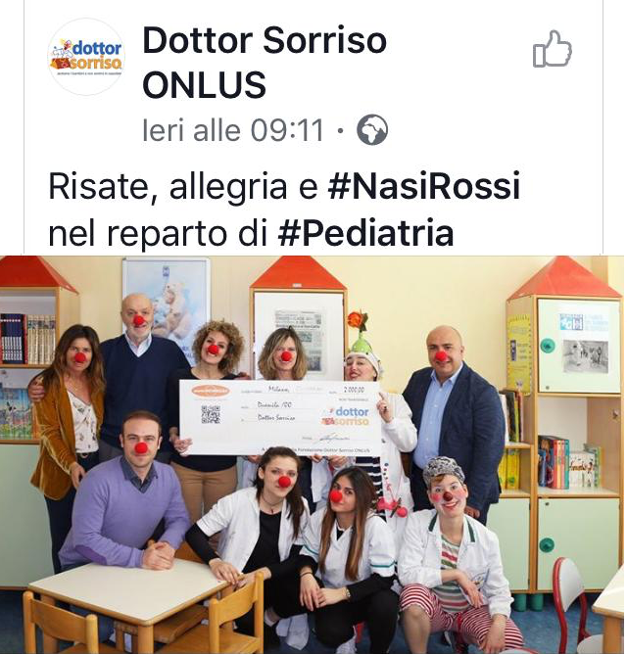Screen dimensions: 627x654
Task: Click the dottor sorriso logo on the check
Action: pyautogui.click(x=346, y=416)
